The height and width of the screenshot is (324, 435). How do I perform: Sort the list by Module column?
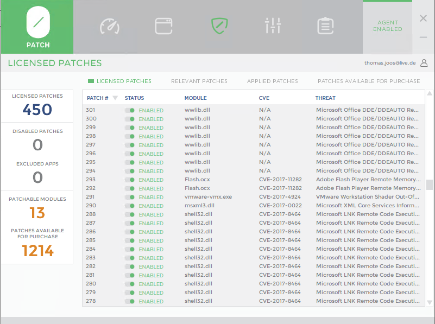click(x=196, y=98)
